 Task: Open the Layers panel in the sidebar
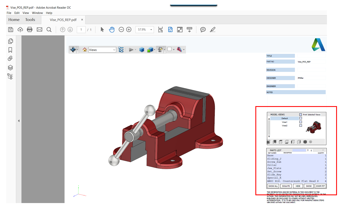click(10, 67)
